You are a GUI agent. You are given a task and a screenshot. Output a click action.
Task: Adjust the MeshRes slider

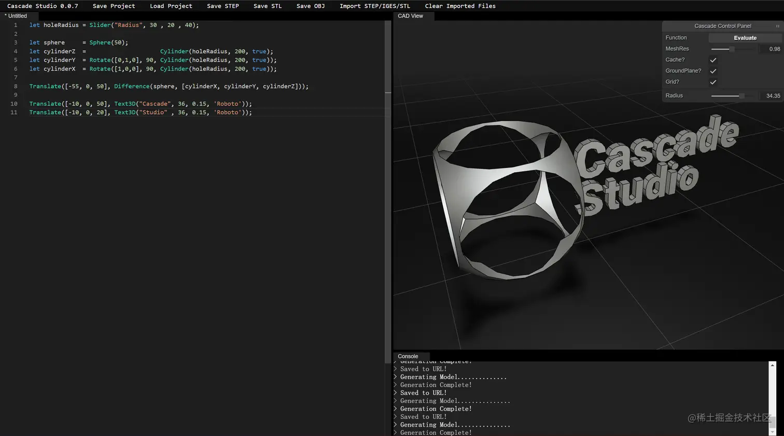point(732,49)
